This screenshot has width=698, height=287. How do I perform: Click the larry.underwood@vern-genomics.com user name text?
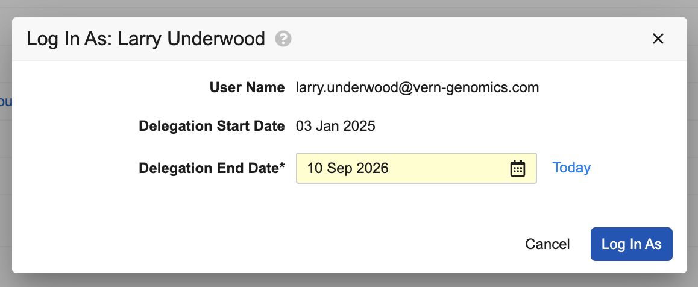click(x=417, y=87)
